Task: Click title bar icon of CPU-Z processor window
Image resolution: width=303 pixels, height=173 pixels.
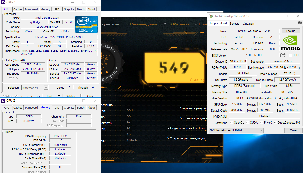Action: [3, 2]
